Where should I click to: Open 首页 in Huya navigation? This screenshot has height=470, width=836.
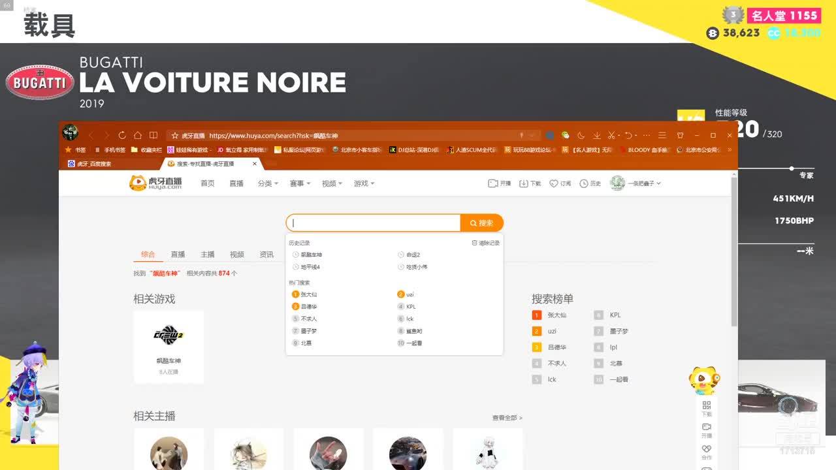coord(208,183)
